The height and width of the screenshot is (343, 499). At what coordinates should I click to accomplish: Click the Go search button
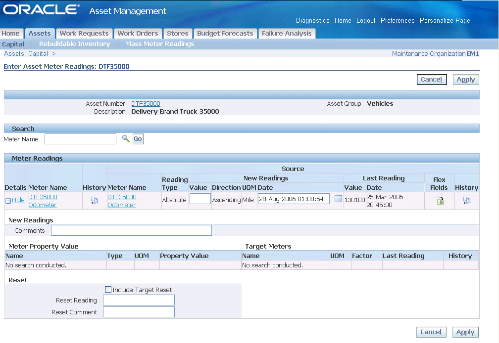click(x=138, y=139)
